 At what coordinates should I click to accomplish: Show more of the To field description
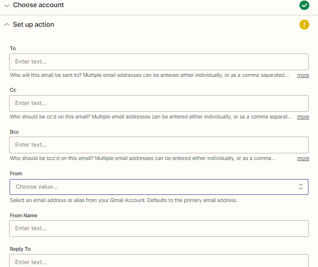[303, 75]
